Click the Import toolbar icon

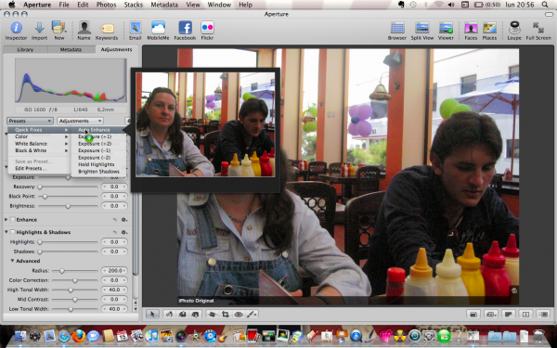pyautogui.click(x=39, y=28)
